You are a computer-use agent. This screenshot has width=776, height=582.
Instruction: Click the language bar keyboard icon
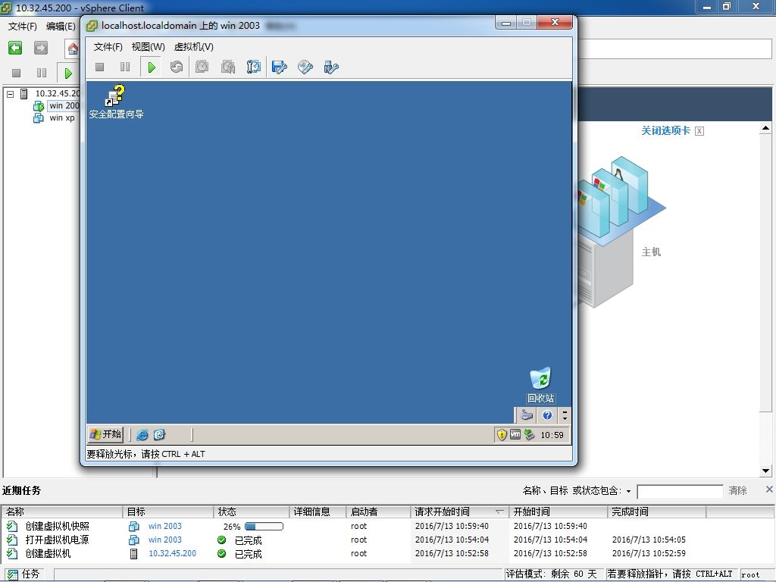(x=527, y=415)
